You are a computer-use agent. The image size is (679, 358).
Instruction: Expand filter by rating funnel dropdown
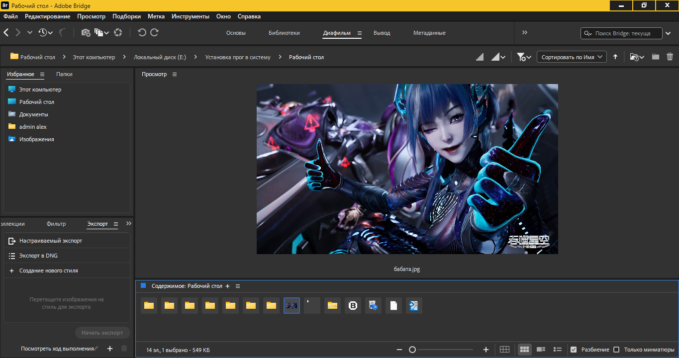point(524,57)
